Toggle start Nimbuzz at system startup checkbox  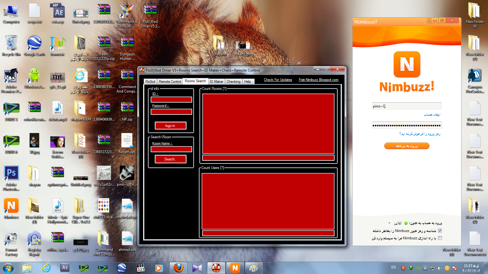click(440, 238)
